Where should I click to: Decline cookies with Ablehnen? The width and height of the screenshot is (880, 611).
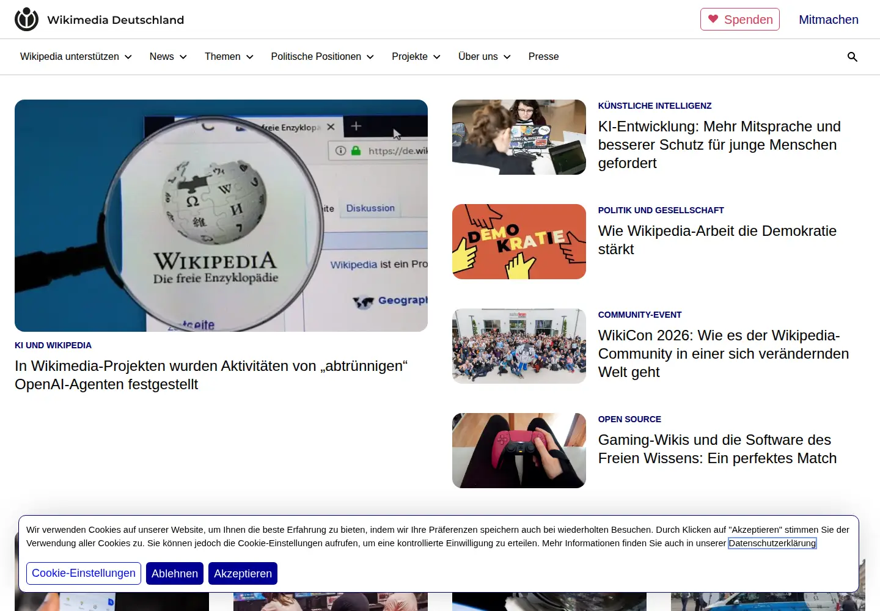click(x=175, y=573)
